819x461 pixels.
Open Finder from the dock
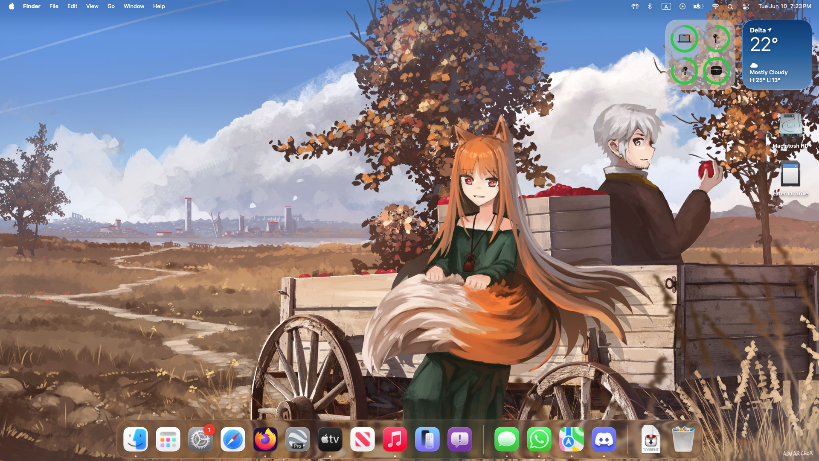136,439
